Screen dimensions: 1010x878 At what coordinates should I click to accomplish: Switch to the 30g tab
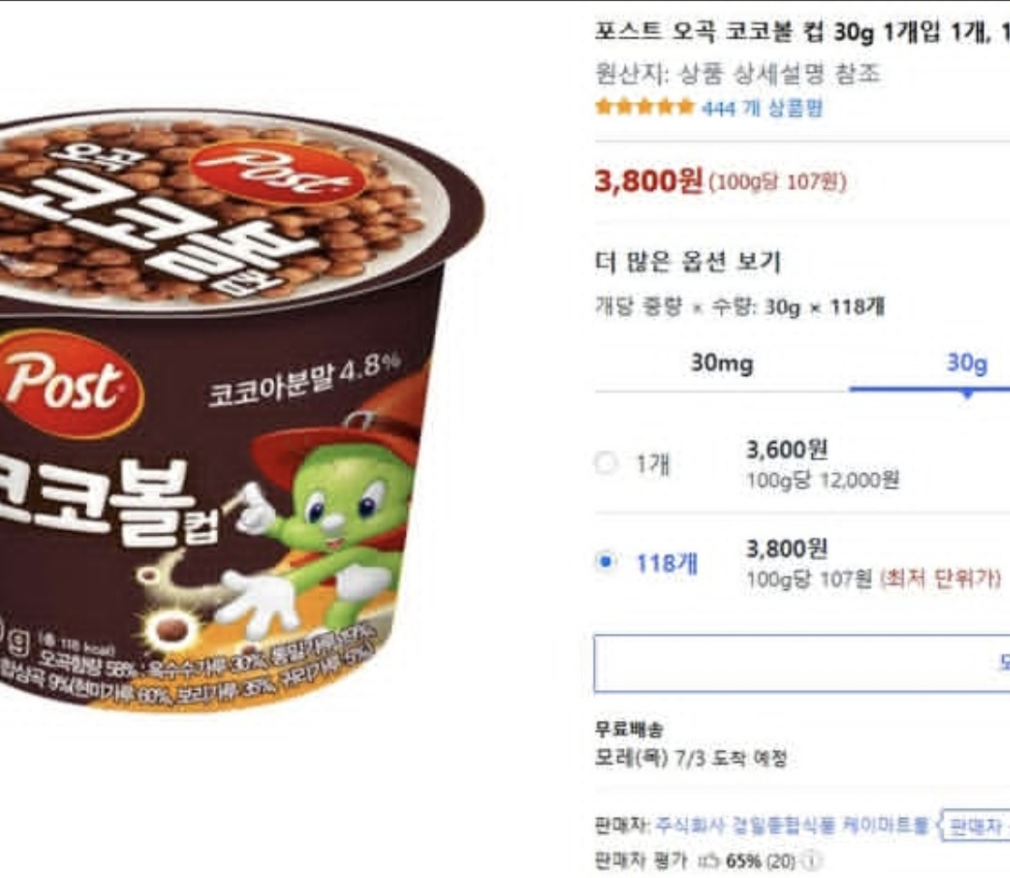[x=967, y=364]
